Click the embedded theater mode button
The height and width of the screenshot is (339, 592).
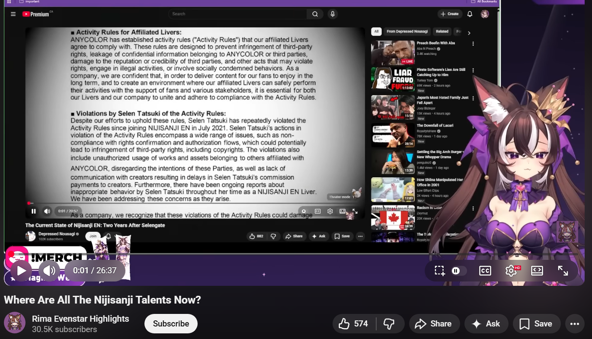click(342, 211)
